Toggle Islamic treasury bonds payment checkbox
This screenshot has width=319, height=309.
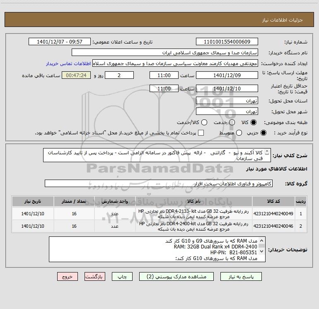click(x=201, y=133)
